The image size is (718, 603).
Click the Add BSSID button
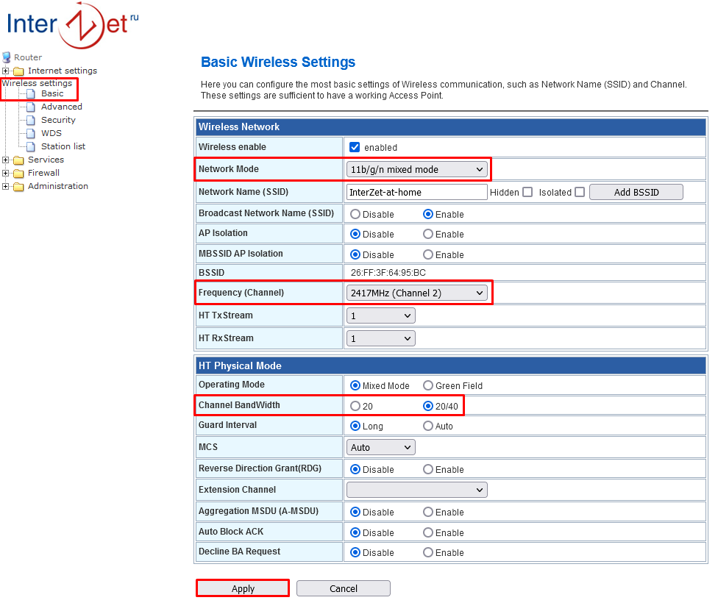tap(636, 193)
